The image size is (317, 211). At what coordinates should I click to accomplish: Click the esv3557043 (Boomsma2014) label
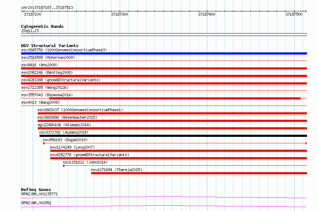pos(47,95)
